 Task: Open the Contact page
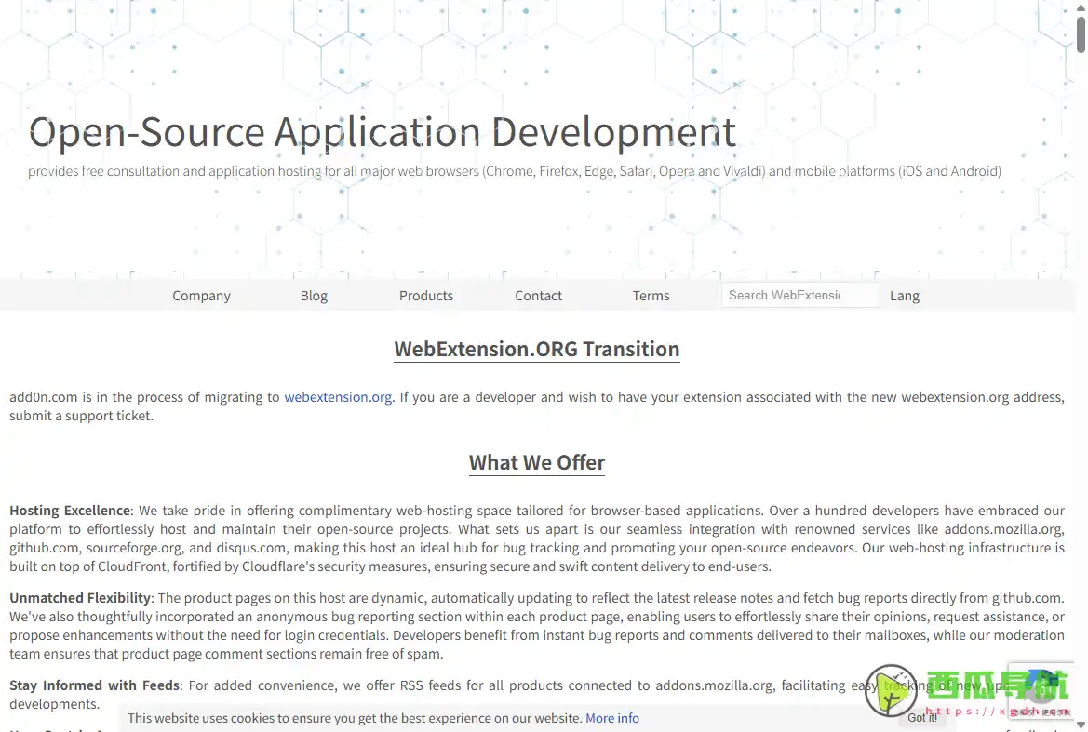538,296
